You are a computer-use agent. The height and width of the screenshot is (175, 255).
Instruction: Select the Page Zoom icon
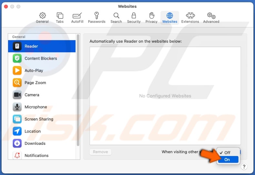pos(17,83)
